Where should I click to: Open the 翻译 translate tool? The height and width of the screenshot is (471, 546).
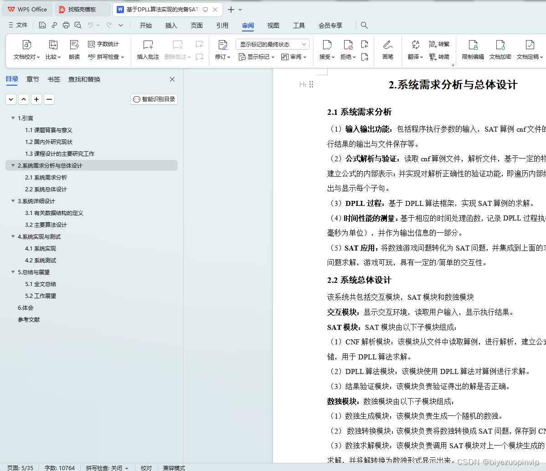point(414,50)
